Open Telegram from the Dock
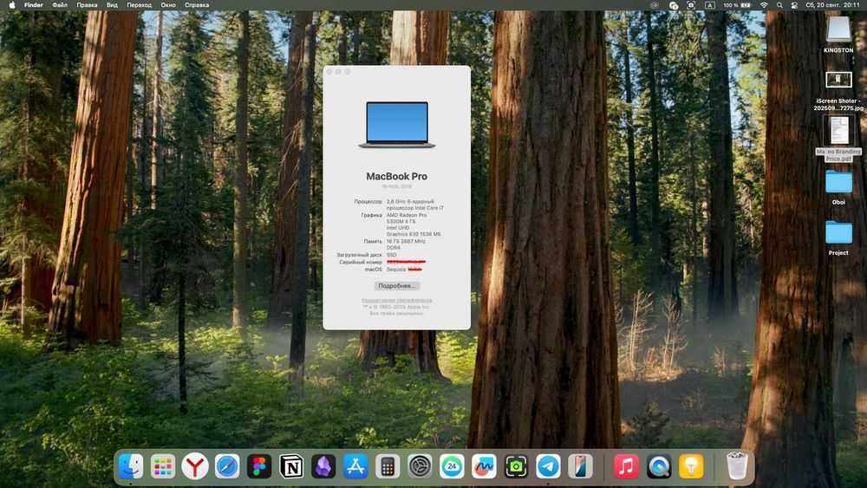This screenshot has width=867, height=488. click(548, 466)
